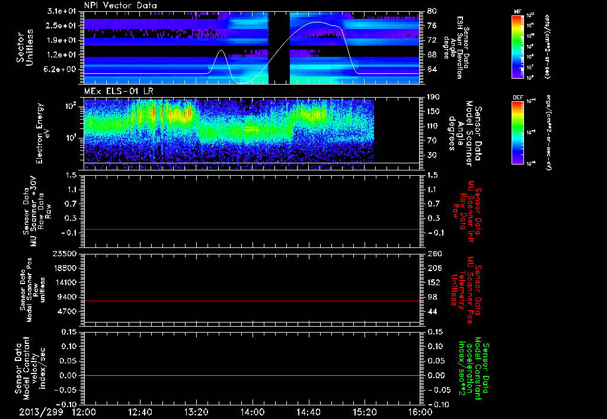
Task: Click the 150 scanner angle tick value
Action: (x=434, y=111)
